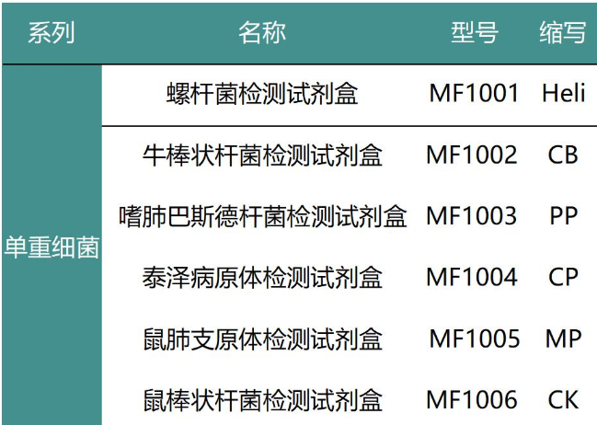Select 牛棒状杆菌检测试剂盒 name cell
The height and width of the screenshot is (425, 597).
[262, 155]
